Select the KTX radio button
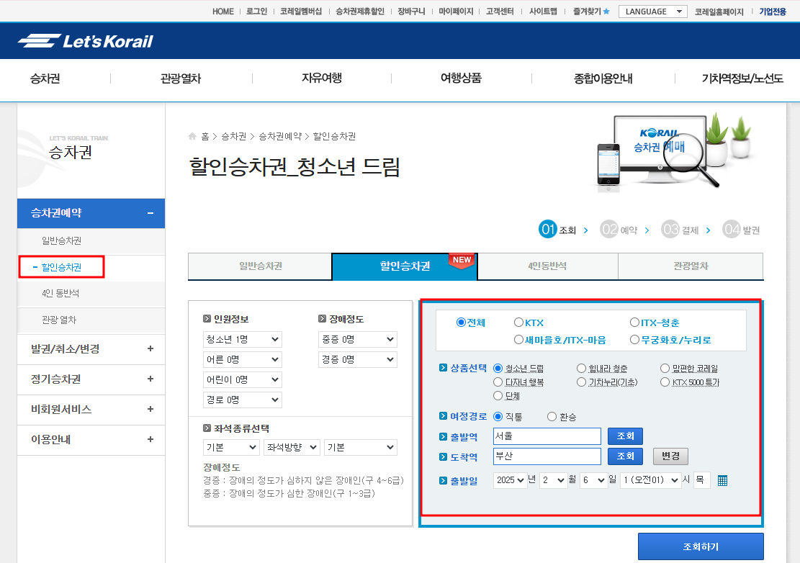 (519, 323)
